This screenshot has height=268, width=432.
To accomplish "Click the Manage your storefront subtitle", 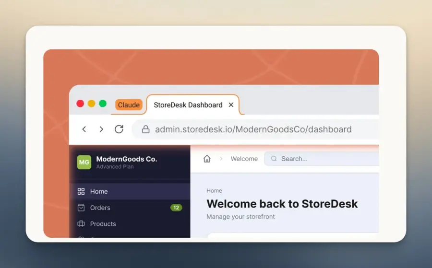I will [240, 217].
